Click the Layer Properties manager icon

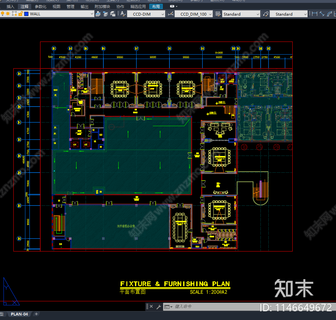(x=98, y=14)
